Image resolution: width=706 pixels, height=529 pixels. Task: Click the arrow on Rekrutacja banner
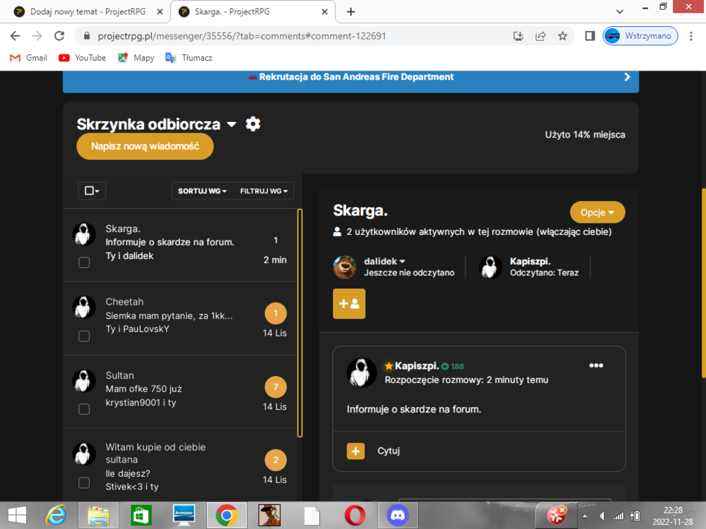click(627, 77)
